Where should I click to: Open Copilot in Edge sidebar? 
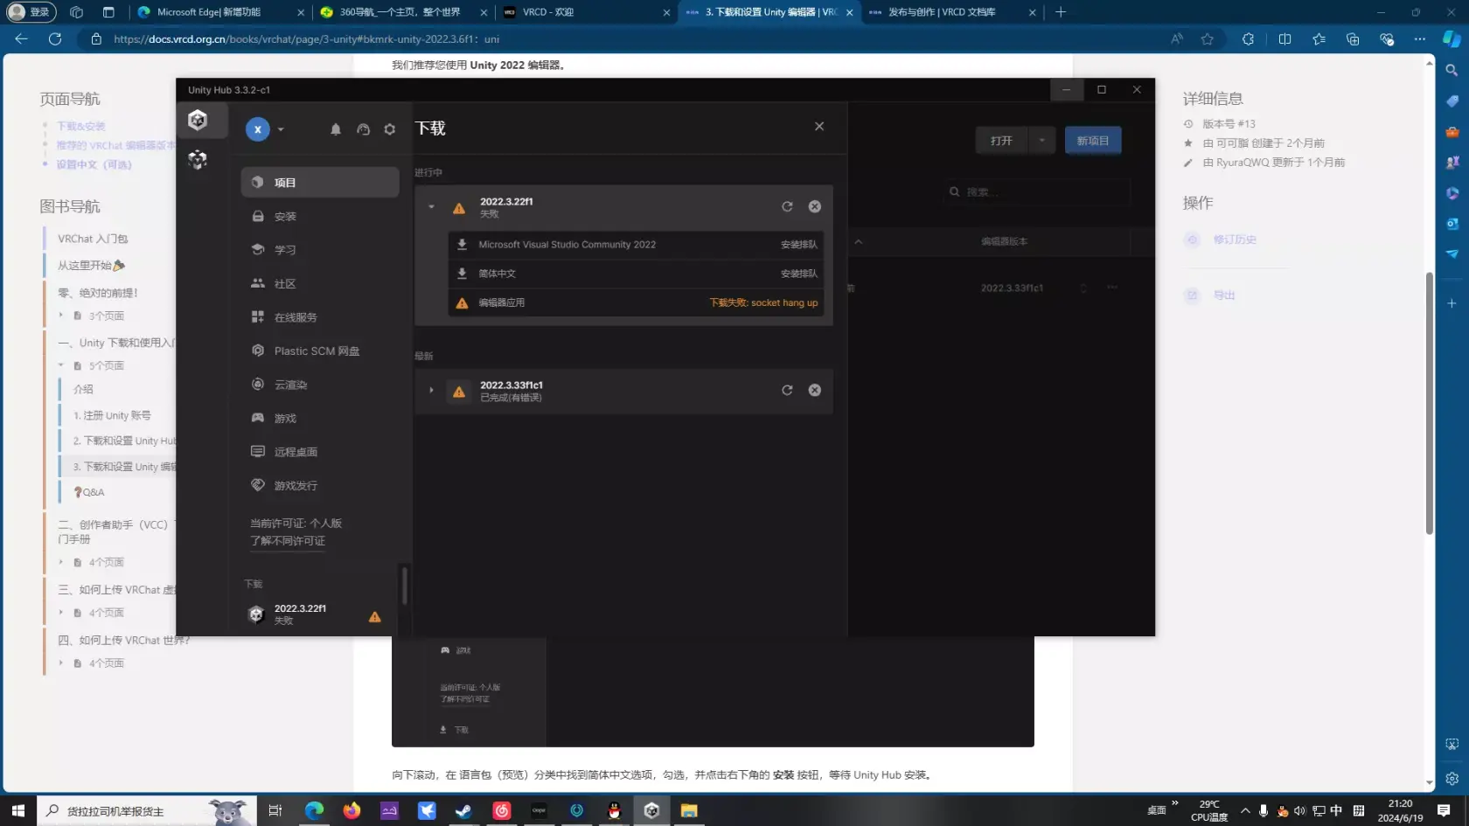click(x=1452, y=38)
